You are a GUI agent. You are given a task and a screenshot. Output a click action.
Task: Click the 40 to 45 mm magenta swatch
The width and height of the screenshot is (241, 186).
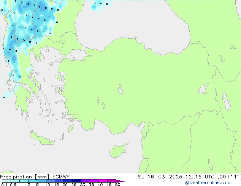pos(103,181)
